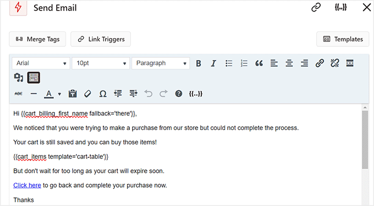Apply blockquote formatting
Image resolution: width=374 pixels, height=206 pixels.
pyautogui.click(x=259, y=63)
